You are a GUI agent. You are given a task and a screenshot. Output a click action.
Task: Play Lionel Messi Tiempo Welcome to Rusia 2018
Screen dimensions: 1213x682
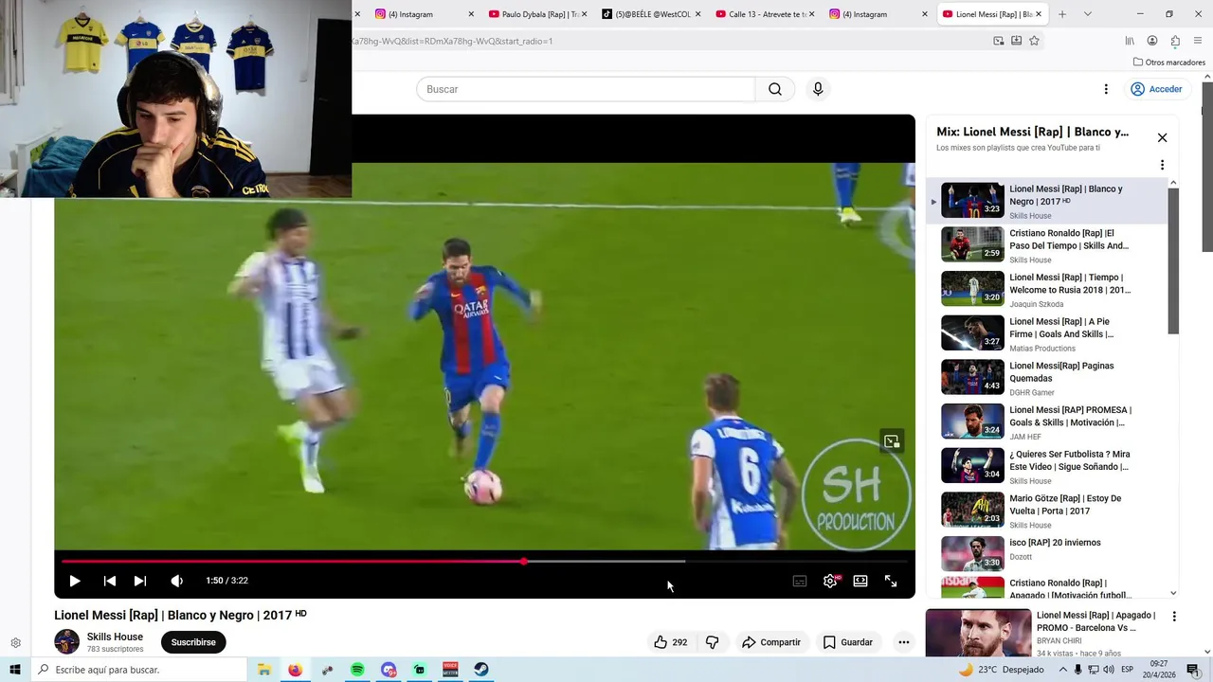pyautogui.click(x=1047, y=290)
